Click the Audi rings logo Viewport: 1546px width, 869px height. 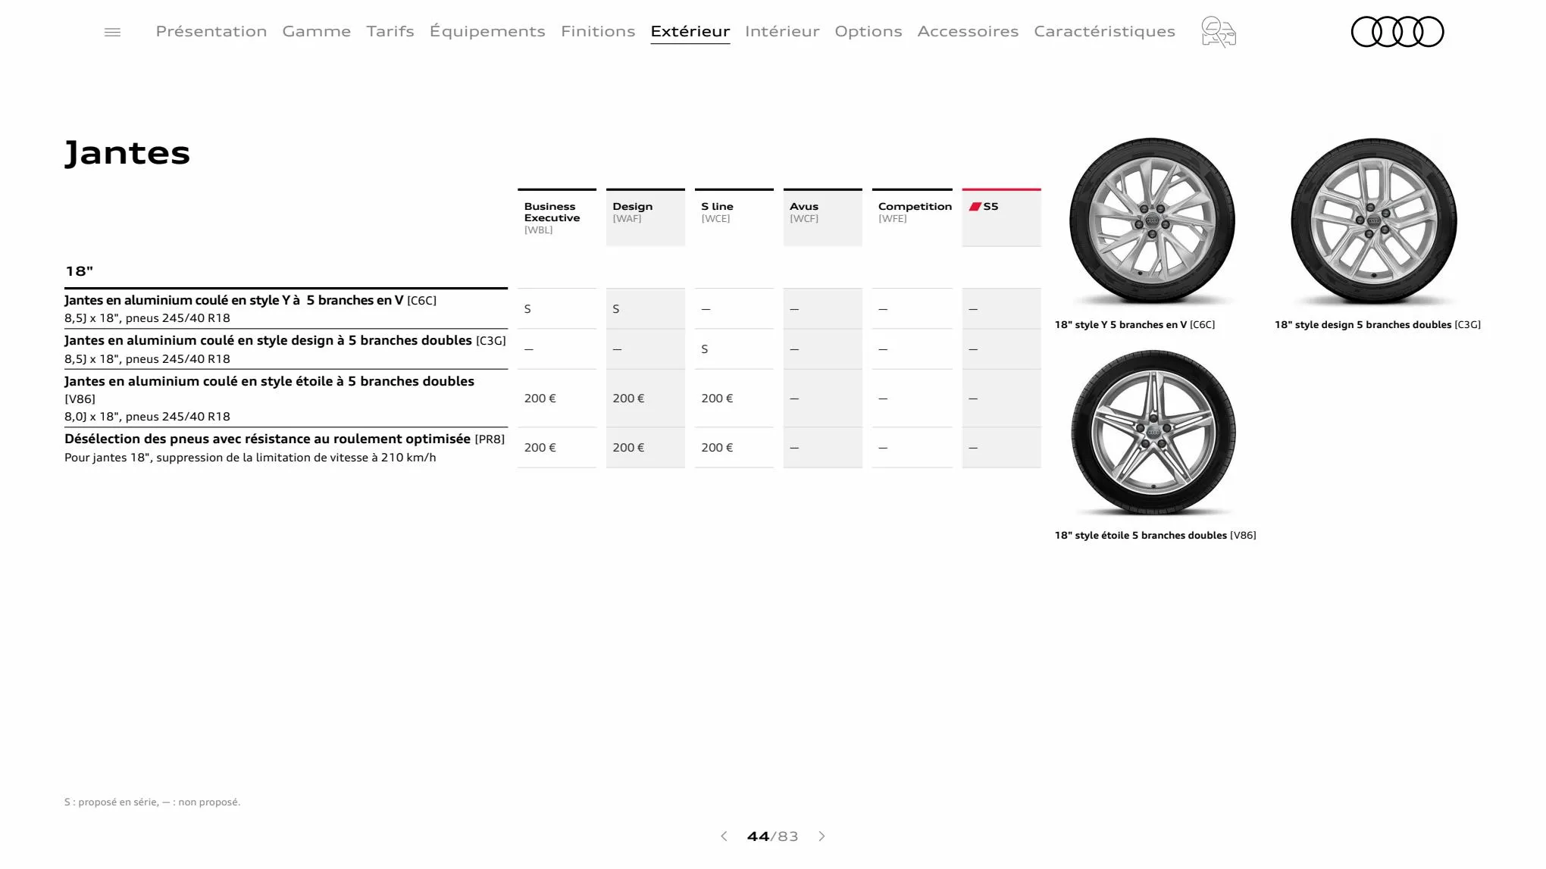point(1397,32)
